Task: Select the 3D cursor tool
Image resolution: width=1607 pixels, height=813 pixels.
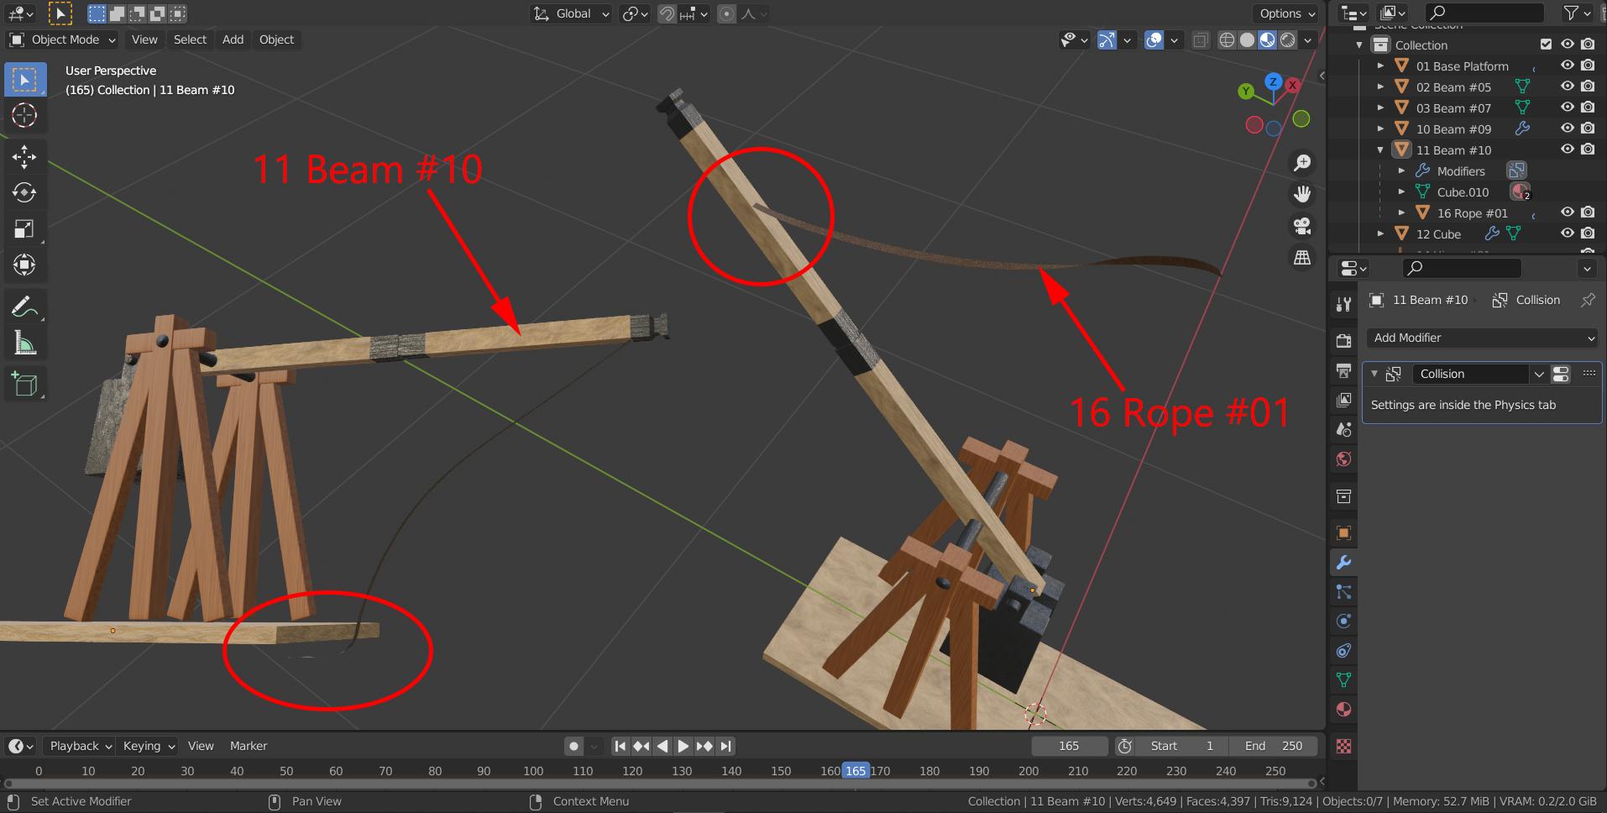Action: click(x=24, y=115)
